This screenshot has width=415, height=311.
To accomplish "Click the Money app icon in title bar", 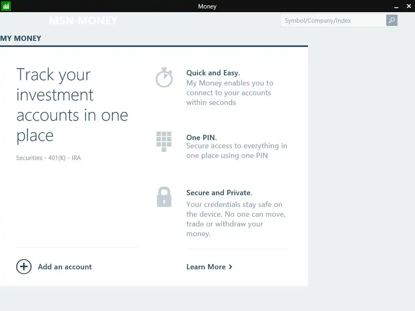I will pyautogui.click(x=6, y=6).
